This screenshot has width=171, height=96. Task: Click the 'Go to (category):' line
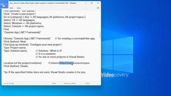click(x=45, y=17)
